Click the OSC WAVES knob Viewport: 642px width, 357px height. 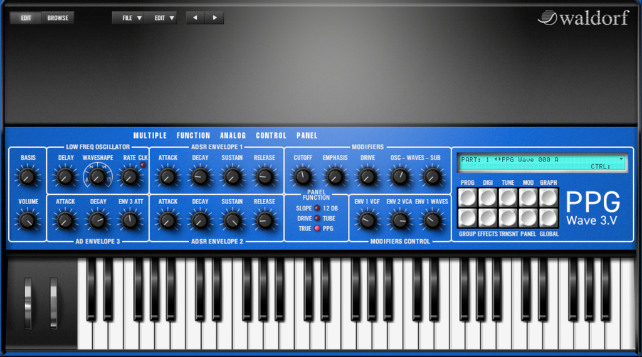pyautogui.click(x=400, y=177)
